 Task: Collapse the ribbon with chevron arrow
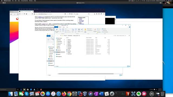(128, 27)
